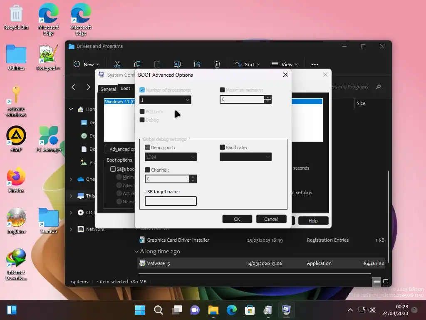Close the BOOT Advanced Options dialog
426x320 pixels.
coord(285,75)
